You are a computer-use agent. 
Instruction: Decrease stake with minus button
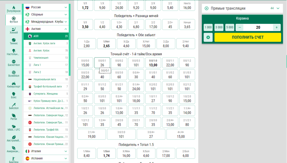240,27
